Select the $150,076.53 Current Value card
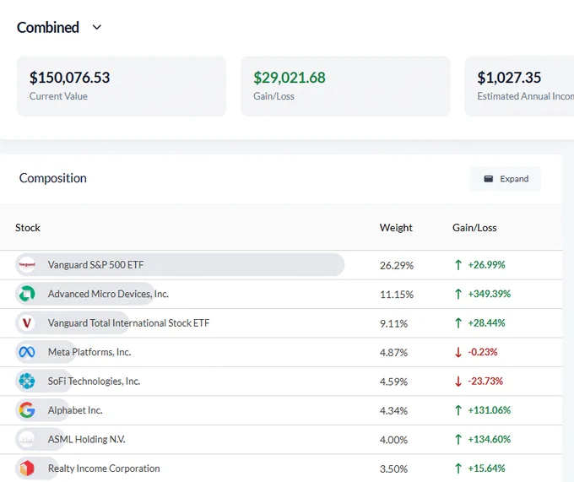Image resolution: width=574 pixels, height=482 pixels. click(x=122, y=86)
